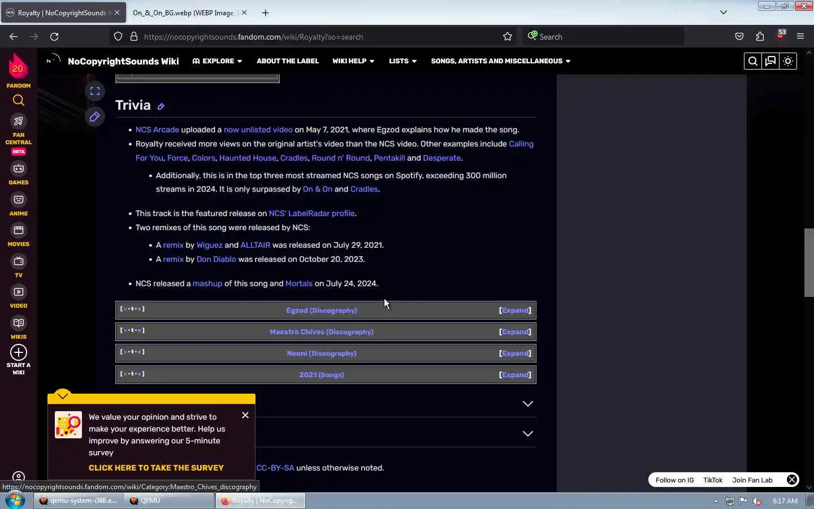Go back to the previous page
The image size is (814, 509).
click(14, 37)
